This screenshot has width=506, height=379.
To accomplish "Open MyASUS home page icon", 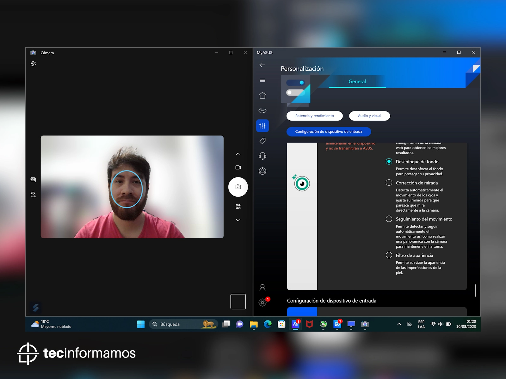I will point(262,95).
